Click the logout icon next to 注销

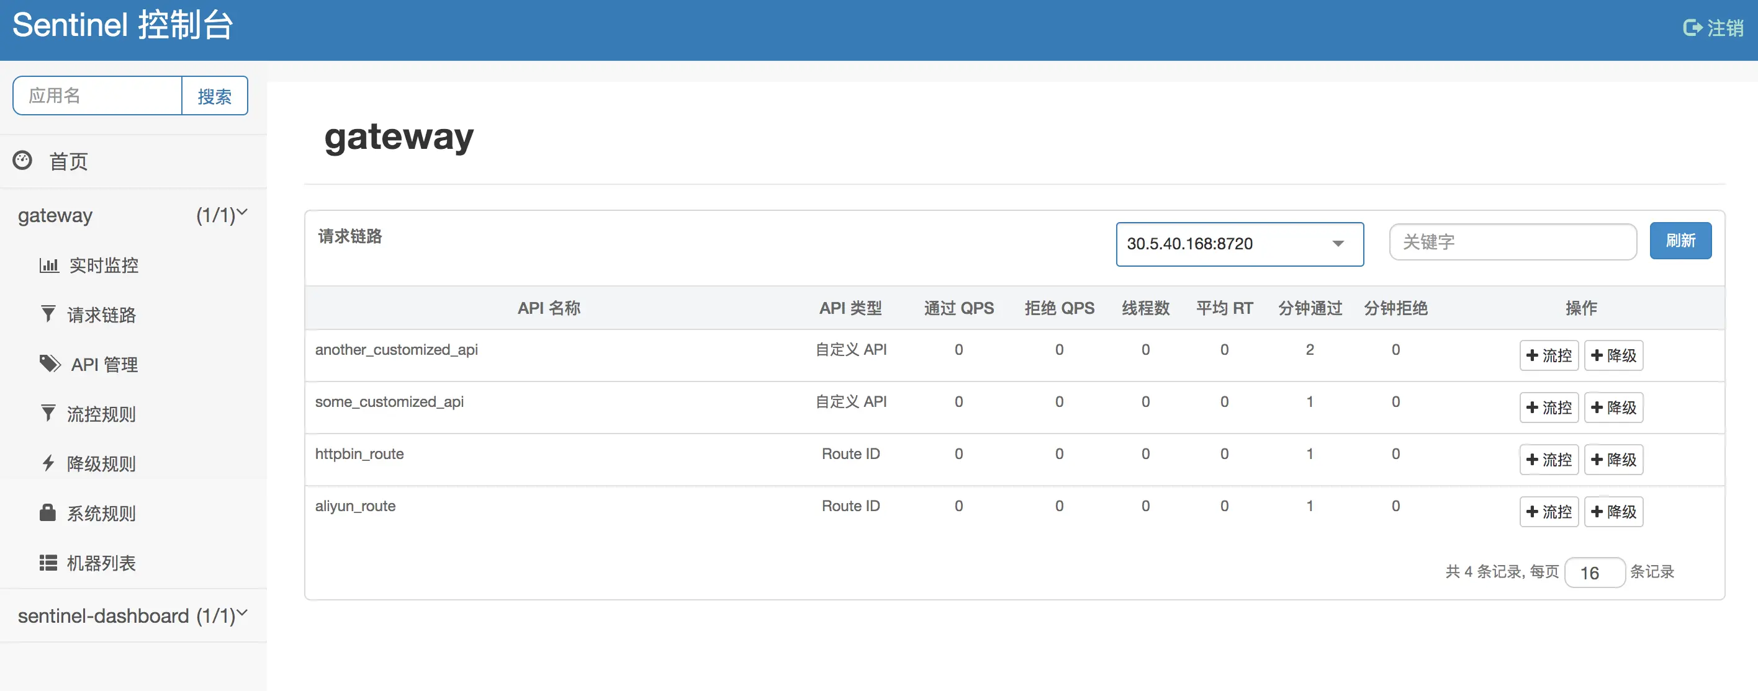[1693, 27]
